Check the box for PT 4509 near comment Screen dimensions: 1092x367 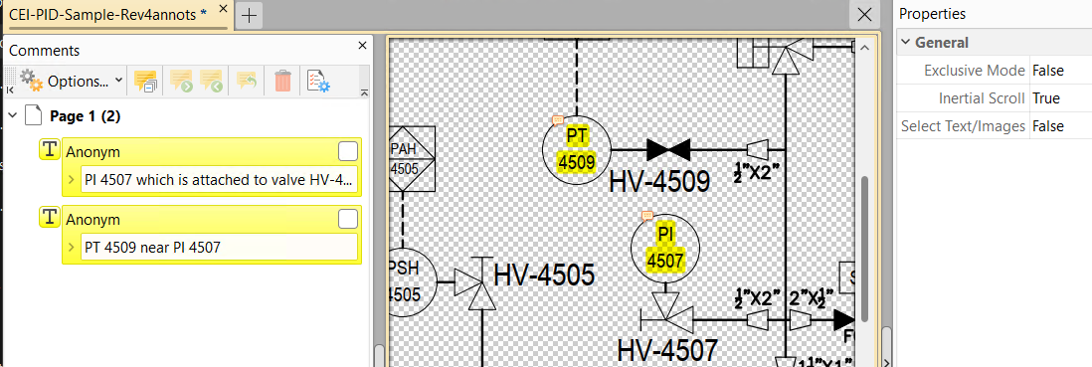click(x=347, y=220)
